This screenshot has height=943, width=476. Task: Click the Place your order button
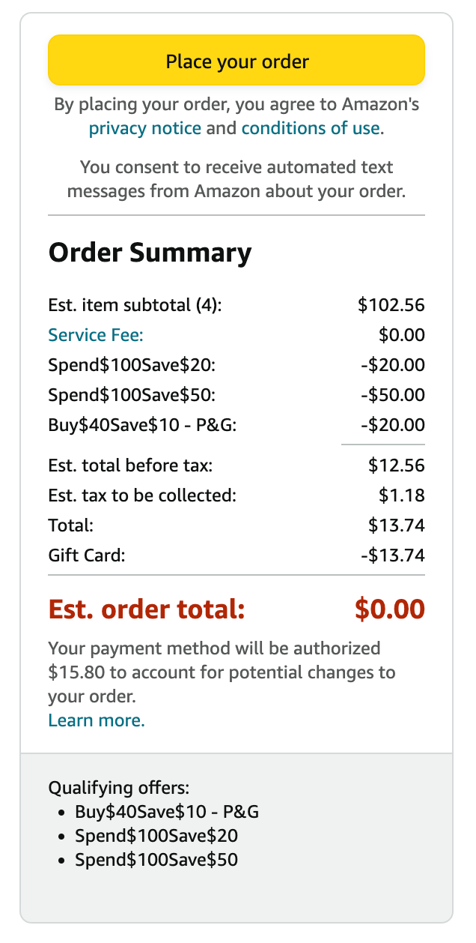click(x=237, y=61)
